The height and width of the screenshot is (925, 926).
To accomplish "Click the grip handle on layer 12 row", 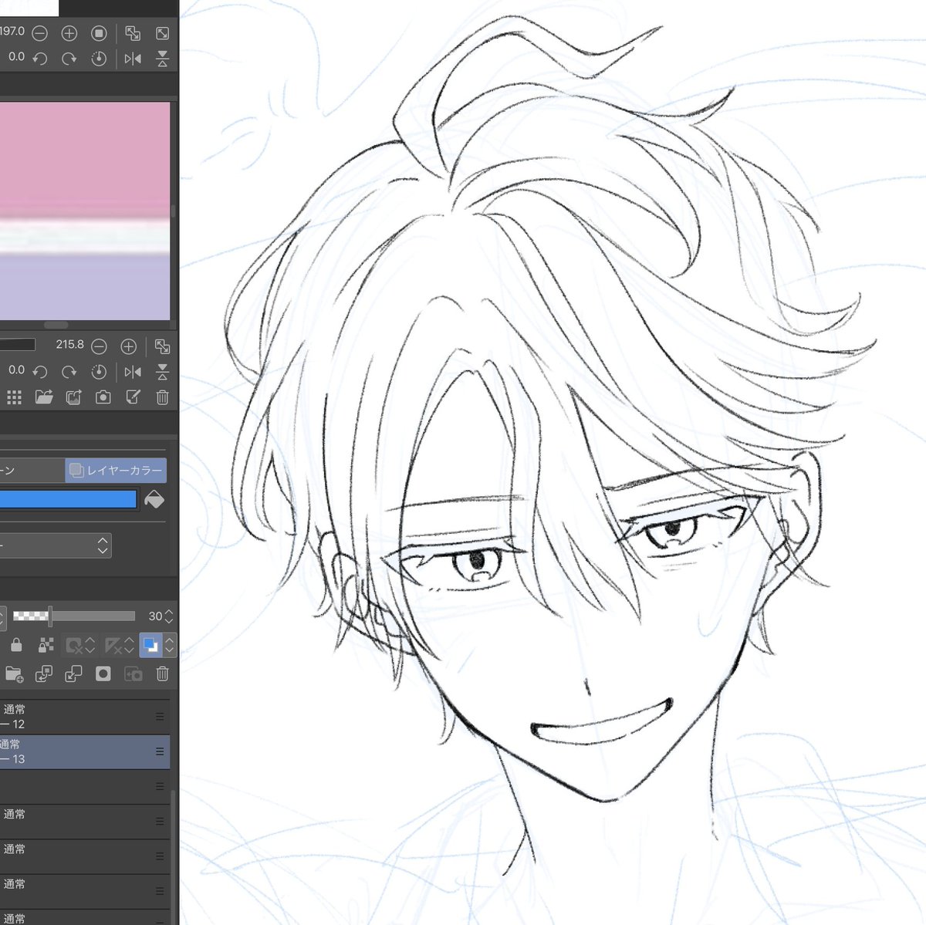I will [x=160, y=717].
